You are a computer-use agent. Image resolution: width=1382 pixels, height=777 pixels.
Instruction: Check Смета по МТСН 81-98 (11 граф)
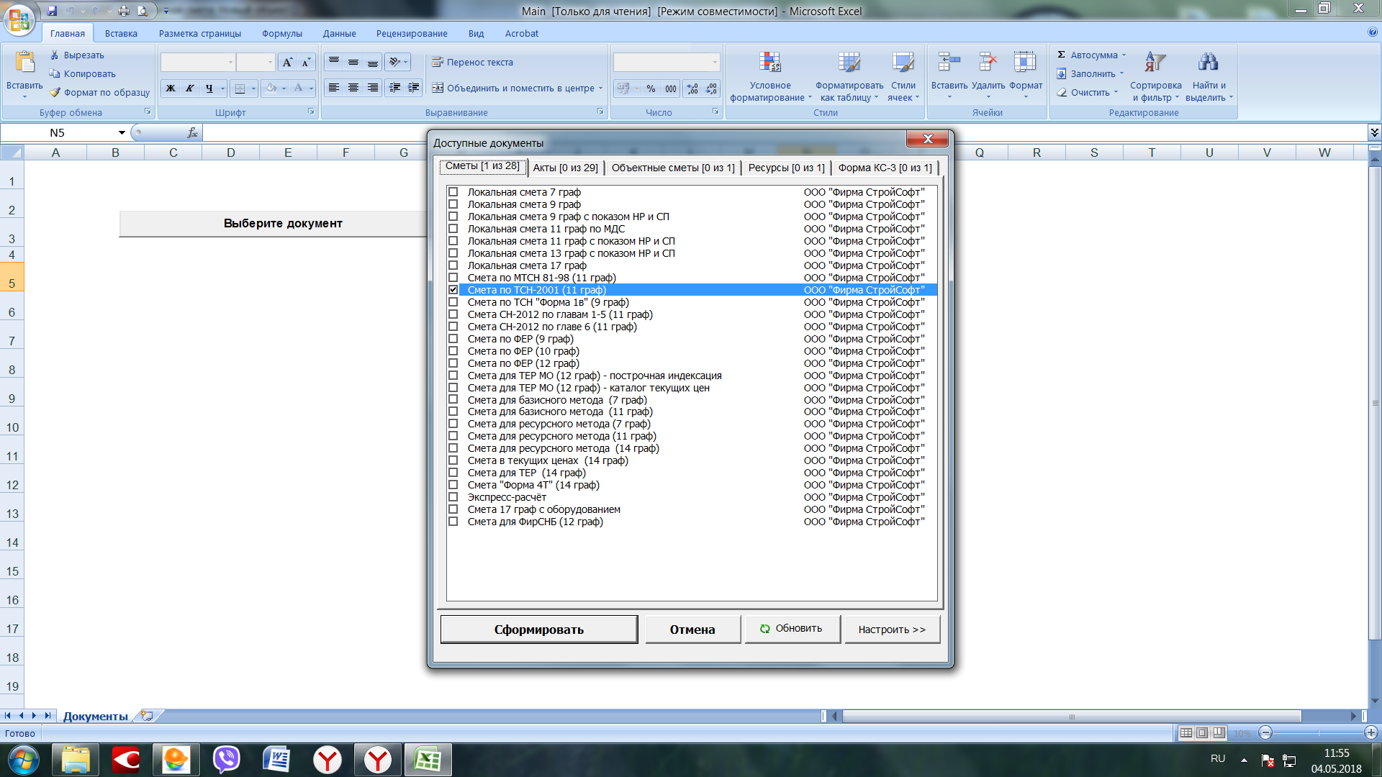(453, 278)
